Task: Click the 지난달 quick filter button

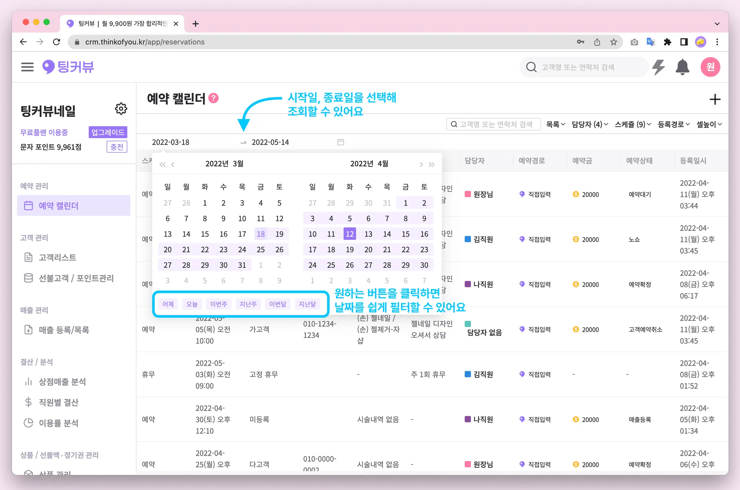Action: 307,304
